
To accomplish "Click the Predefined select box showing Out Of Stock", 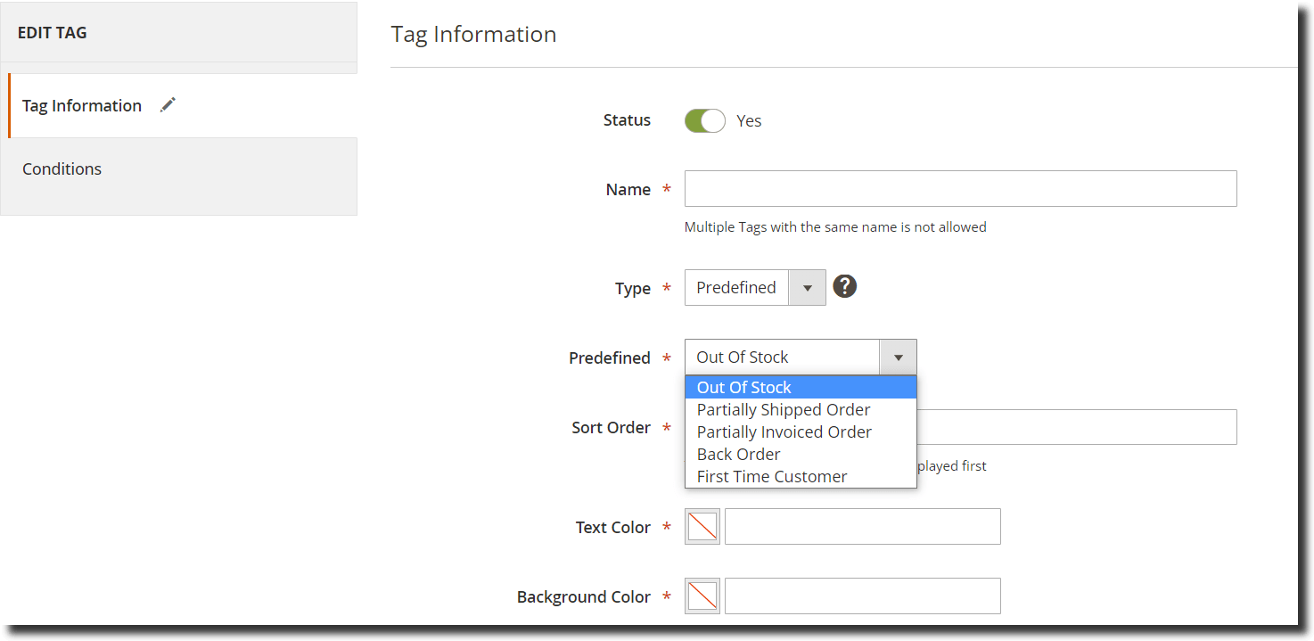I will pyautogui.click(x=782, y=357).
